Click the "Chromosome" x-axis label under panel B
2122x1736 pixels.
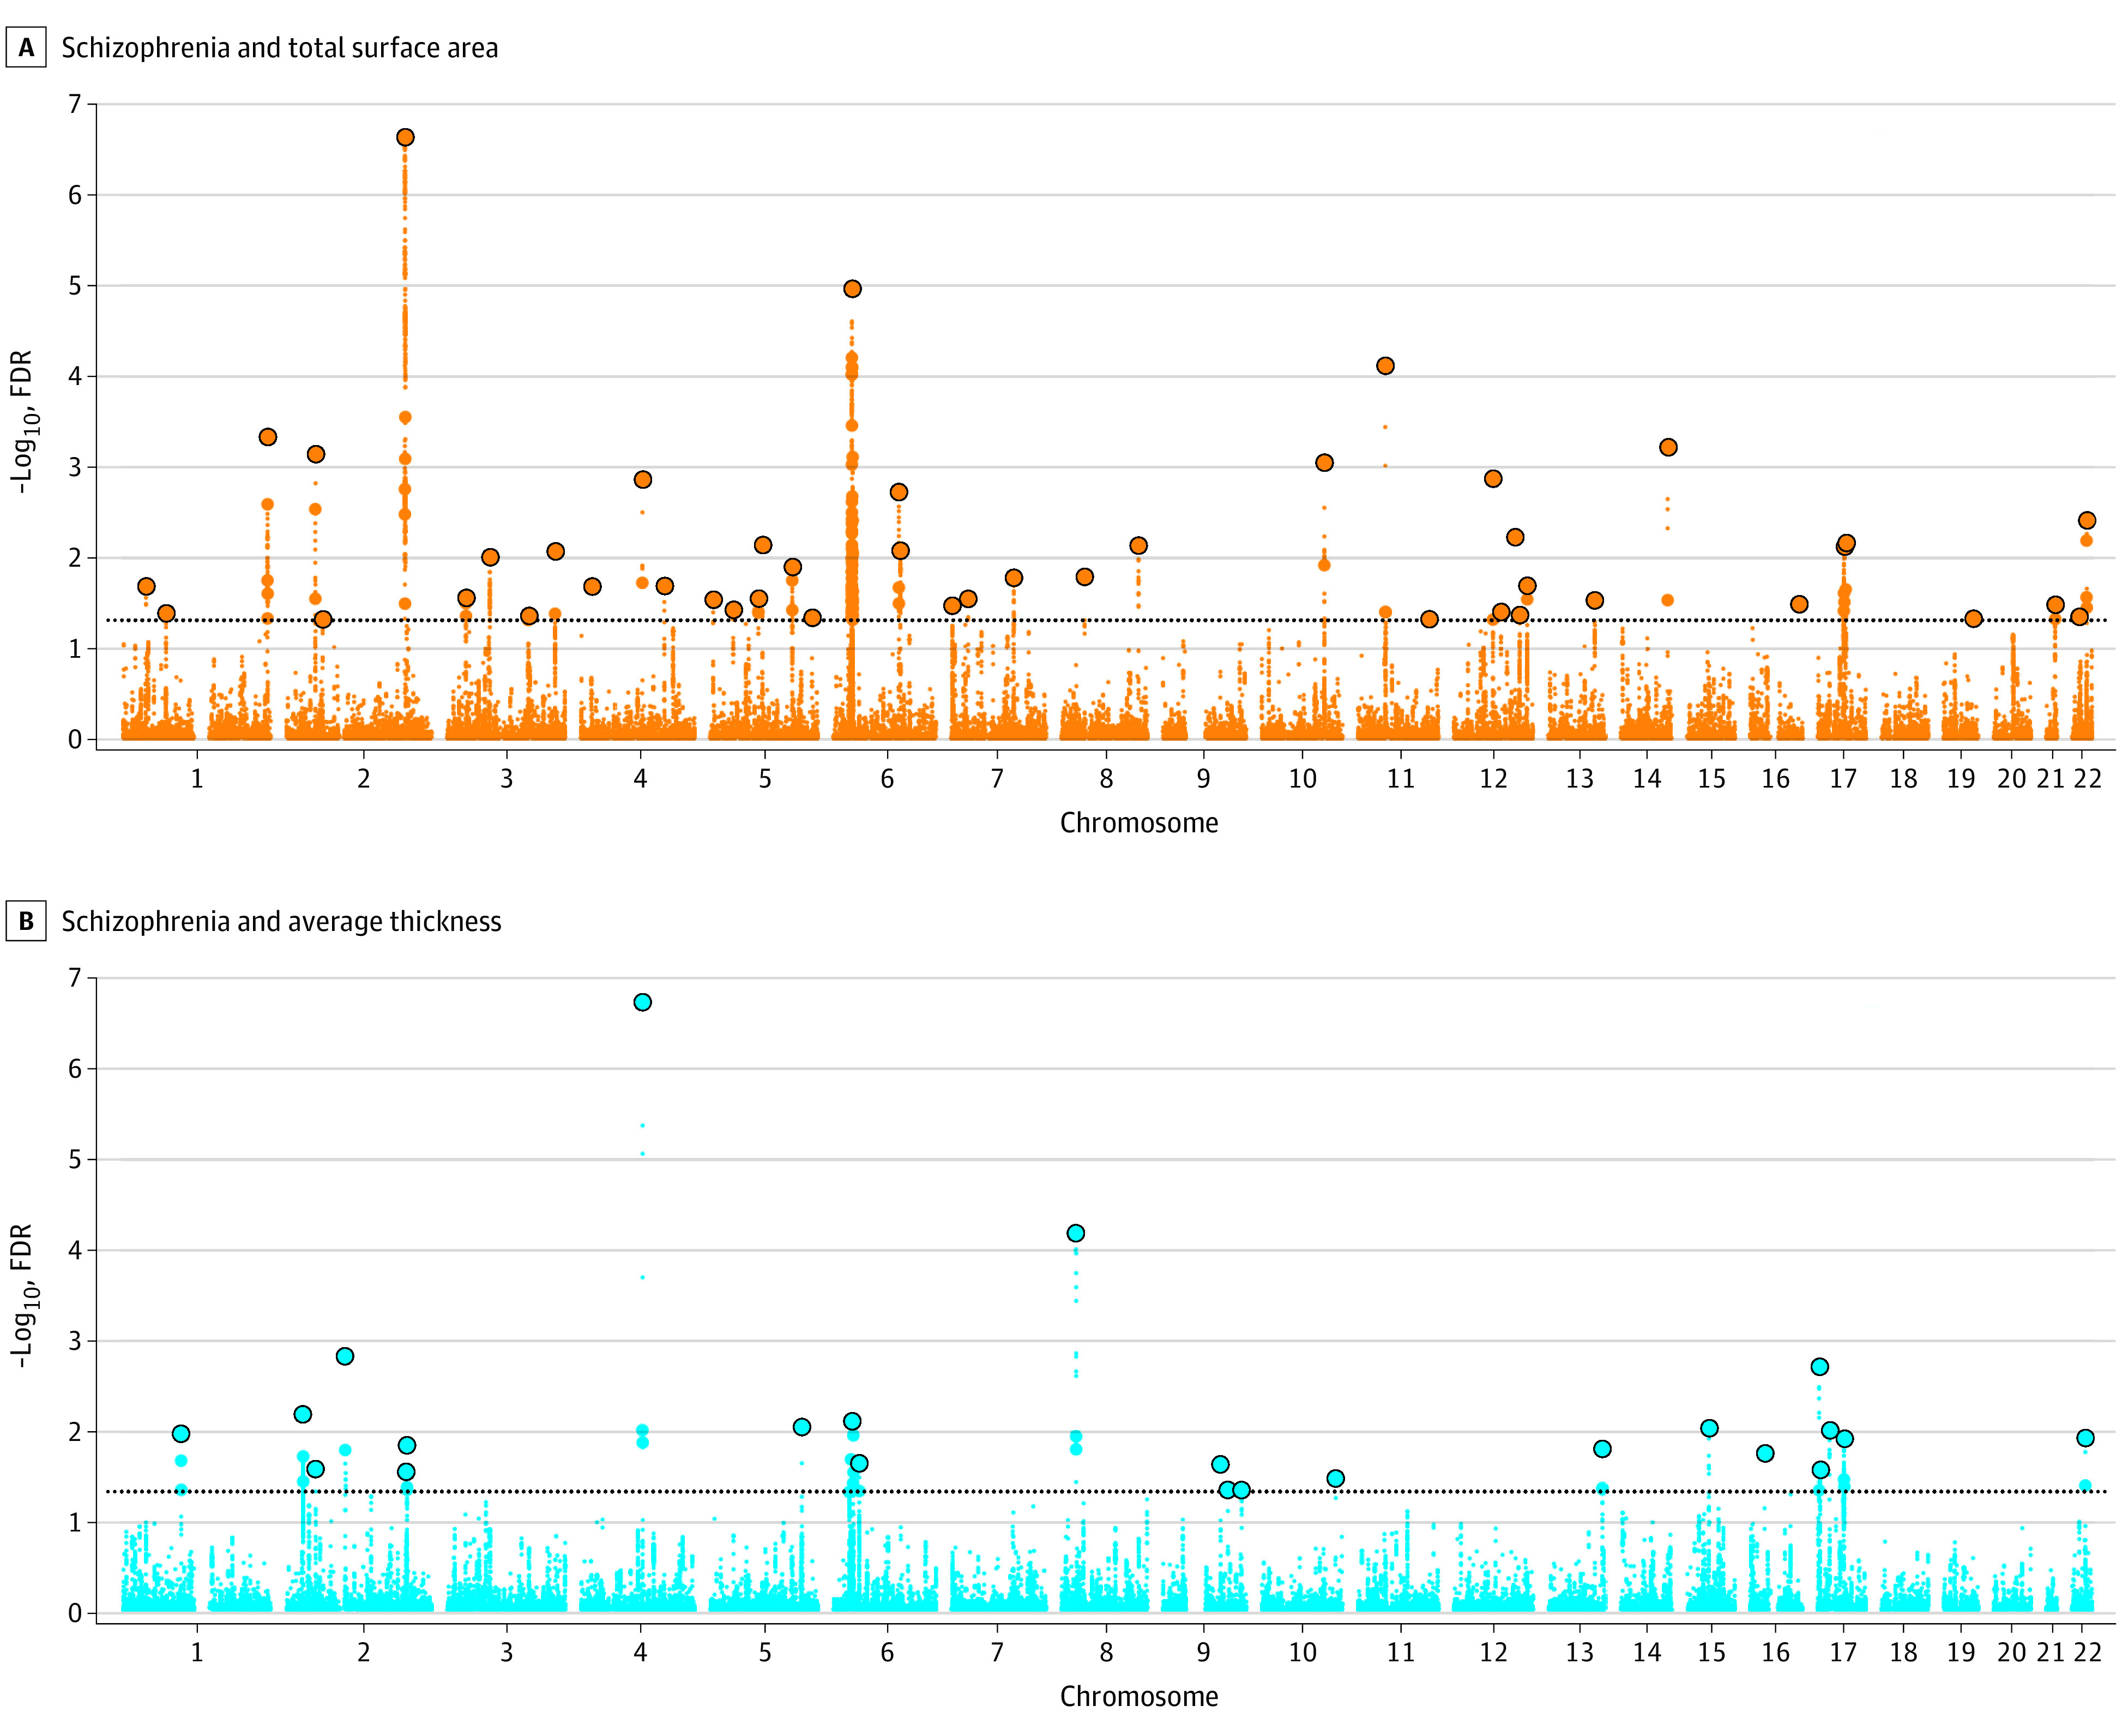point(1138,1696)
